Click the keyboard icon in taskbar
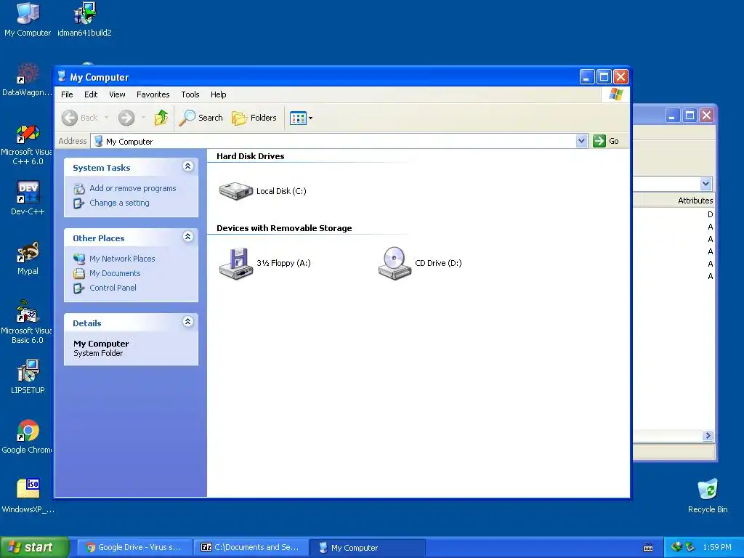 (647, 548)
